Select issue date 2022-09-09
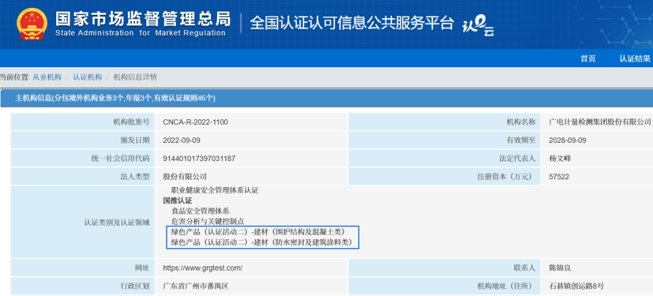 181,140
